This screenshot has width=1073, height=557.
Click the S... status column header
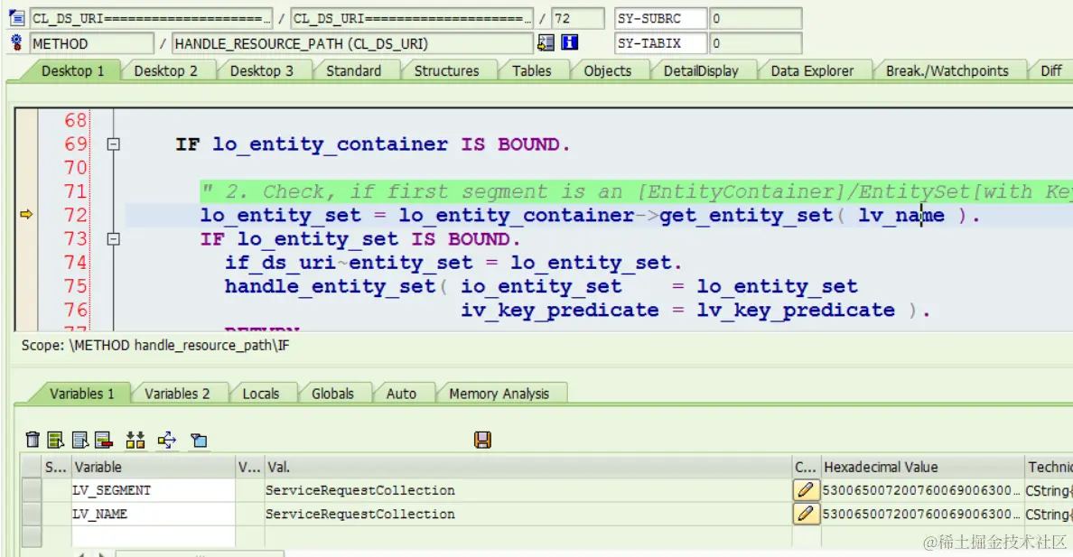click(x=55, y=468)
